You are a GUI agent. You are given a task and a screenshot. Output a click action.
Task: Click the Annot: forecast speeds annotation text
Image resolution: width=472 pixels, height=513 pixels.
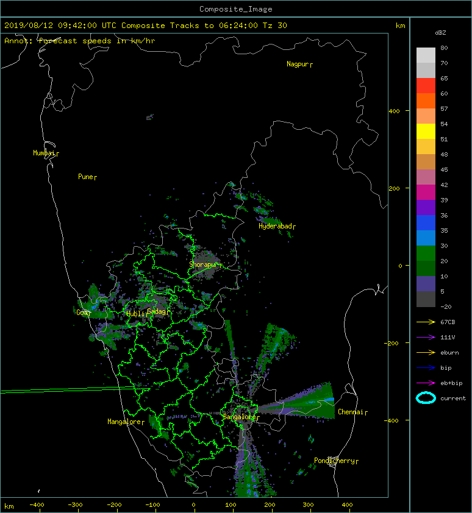point(80,41)
